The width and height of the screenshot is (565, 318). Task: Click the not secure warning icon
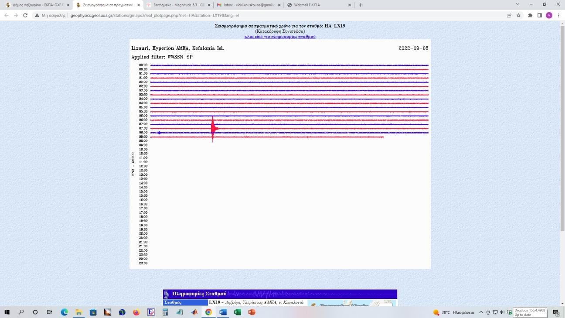(x=37, y=15)
